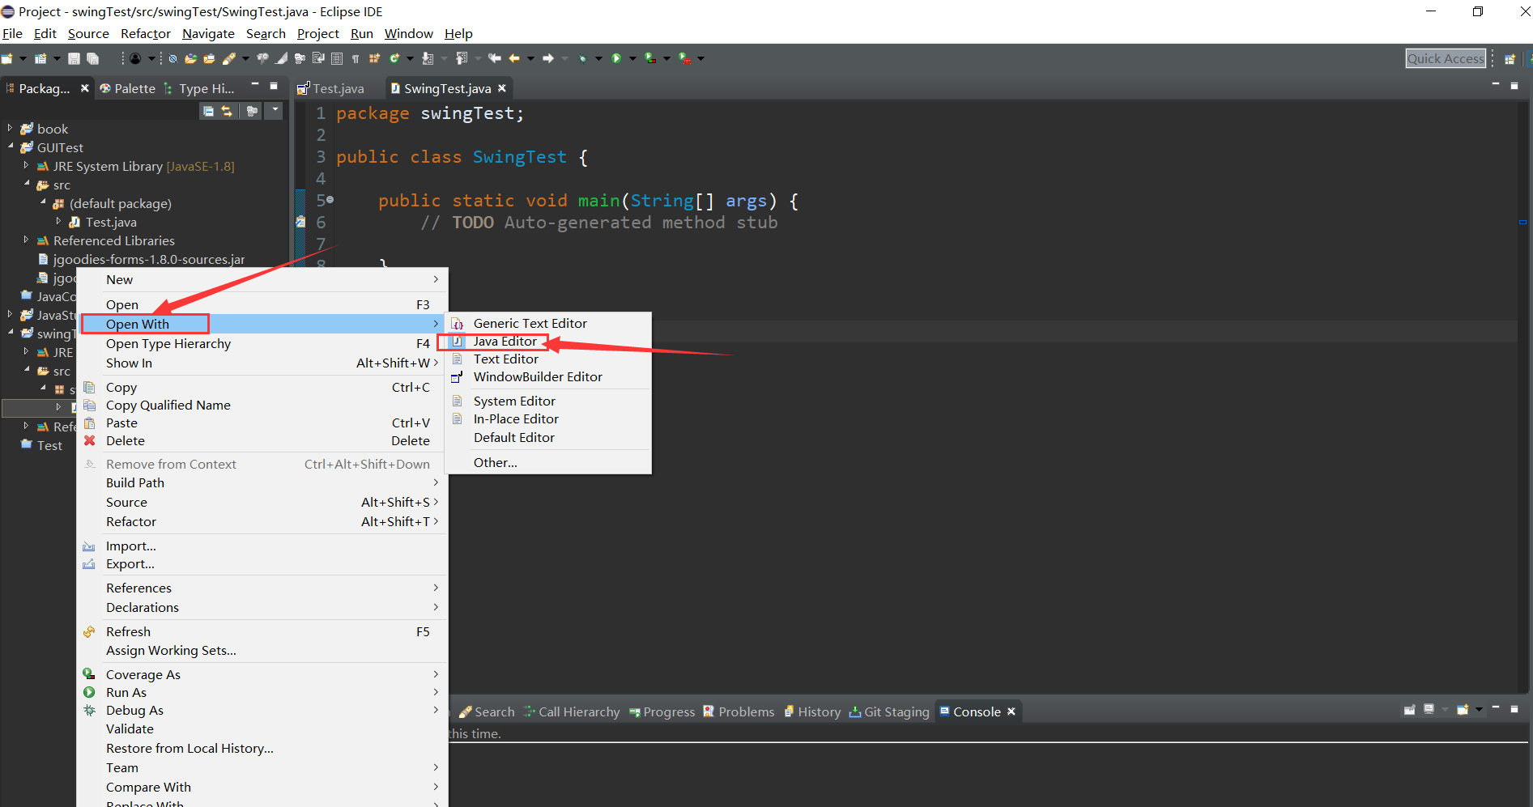Minimize the Package Explorer view

pos(253,84)
